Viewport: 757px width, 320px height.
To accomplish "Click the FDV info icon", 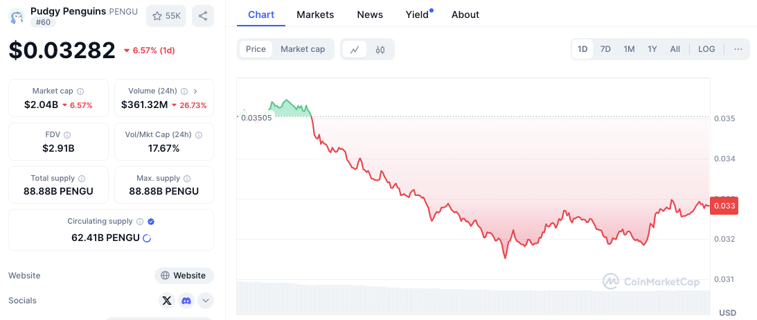I will coord(66,135).
